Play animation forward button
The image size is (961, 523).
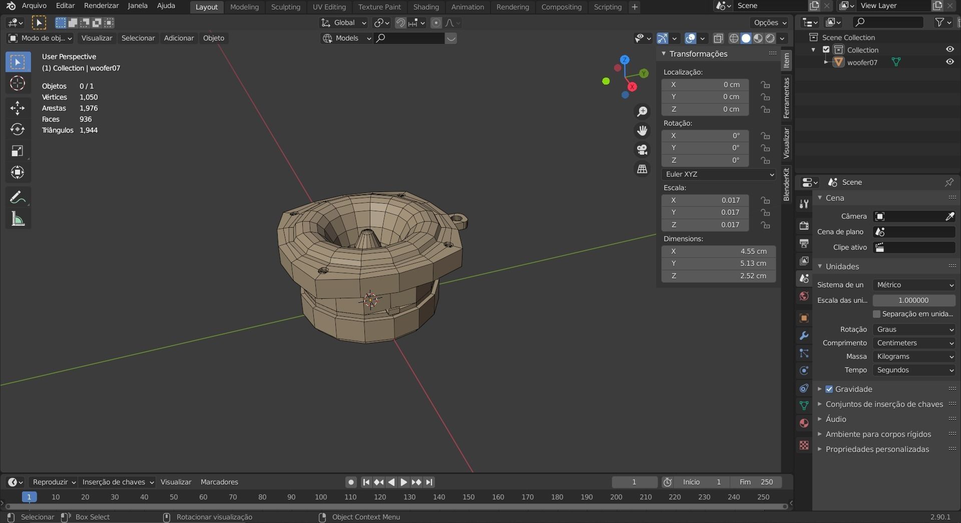[x=403, y=482]
